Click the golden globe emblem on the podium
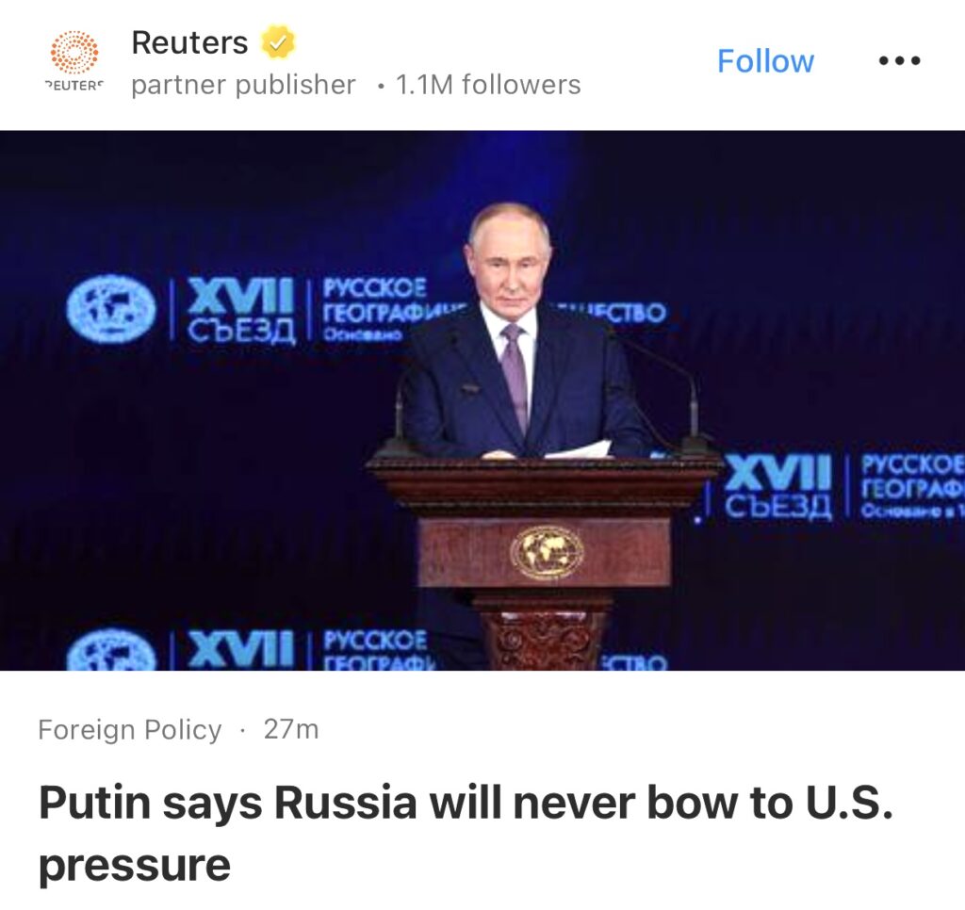This screenshot has height=910, width=965. pyautogui.click(x=547, y=552)
